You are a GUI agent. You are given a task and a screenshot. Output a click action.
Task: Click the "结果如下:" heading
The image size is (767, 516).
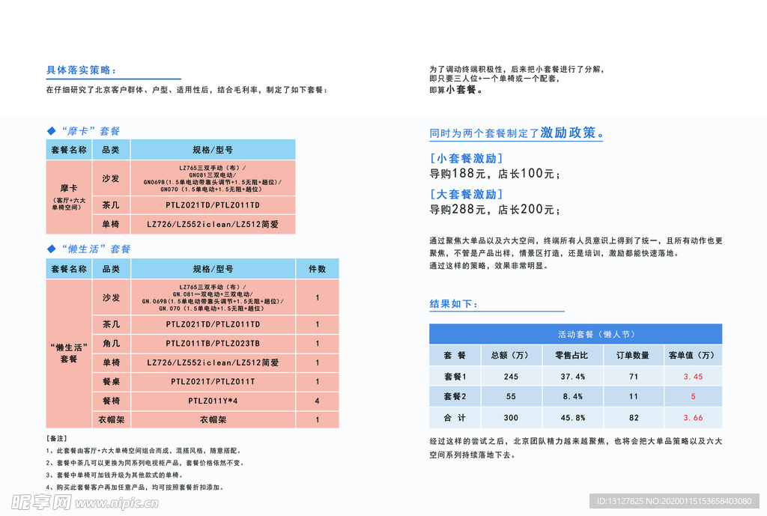454,304
